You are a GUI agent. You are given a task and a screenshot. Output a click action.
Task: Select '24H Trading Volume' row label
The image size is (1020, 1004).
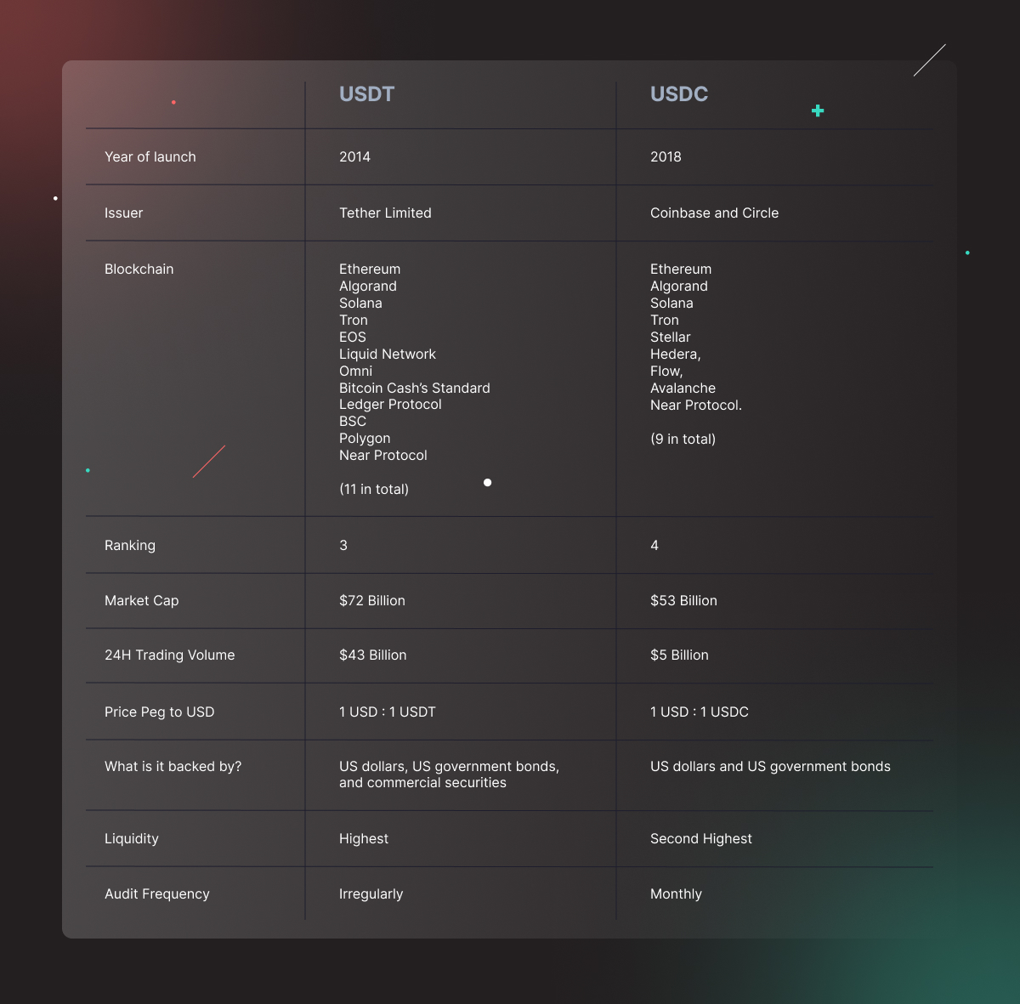click(170, 655)
